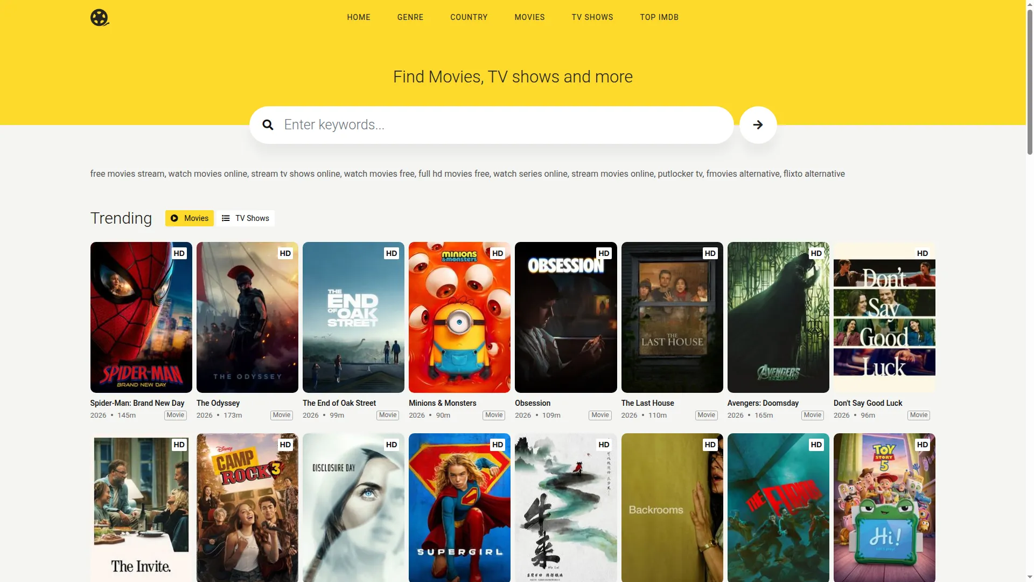
Task: Click The Odyssey title link
Action: (x=218, y=403)
